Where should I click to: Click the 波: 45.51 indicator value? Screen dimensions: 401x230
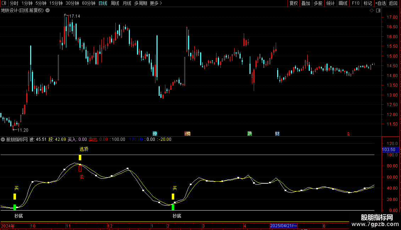point(38,139)
